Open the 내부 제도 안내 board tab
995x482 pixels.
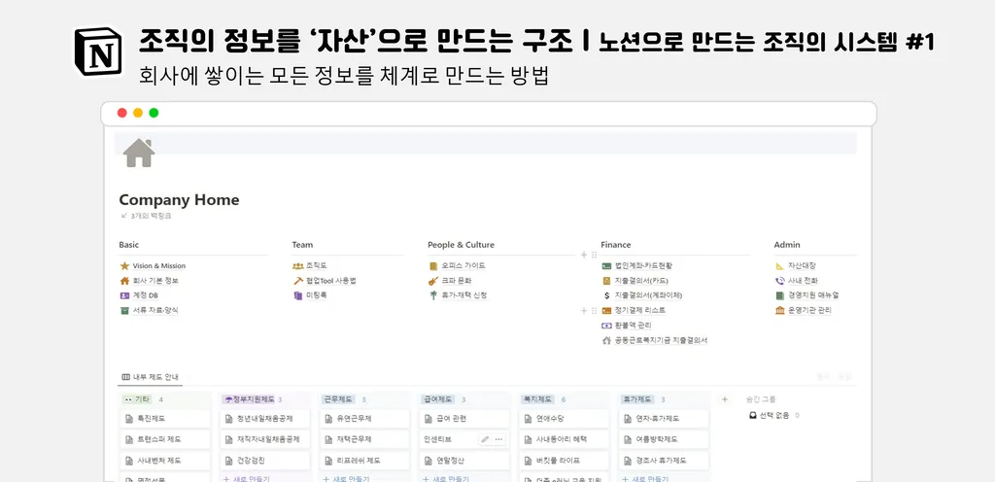[151, 377]
